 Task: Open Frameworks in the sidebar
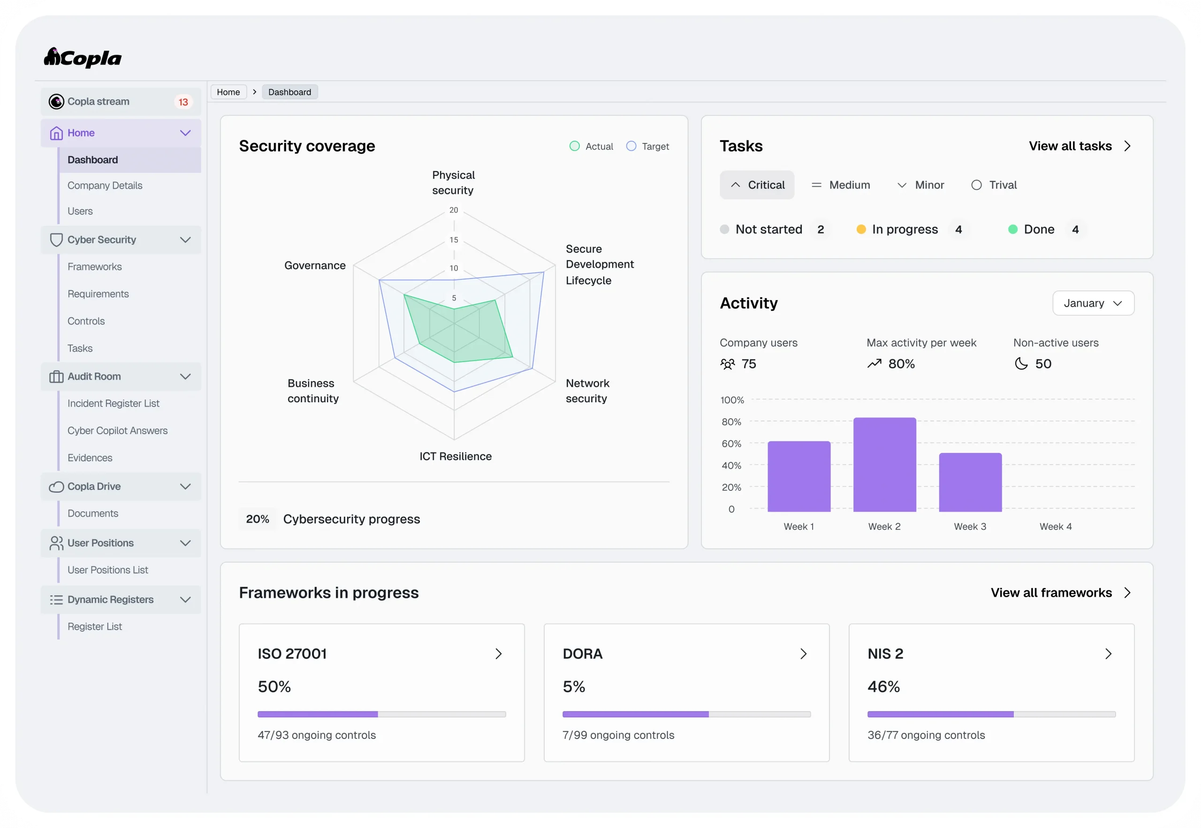(94, 267)
